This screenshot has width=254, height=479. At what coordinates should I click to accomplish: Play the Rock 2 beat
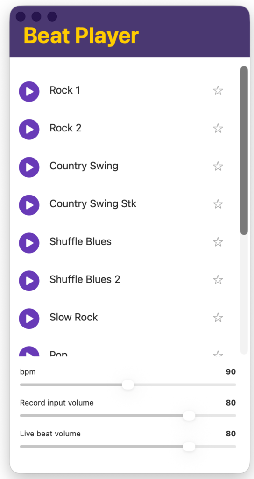coord(29,129)
